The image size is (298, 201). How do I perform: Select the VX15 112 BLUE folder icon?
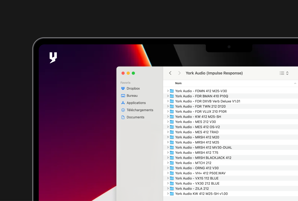(172, 178)
